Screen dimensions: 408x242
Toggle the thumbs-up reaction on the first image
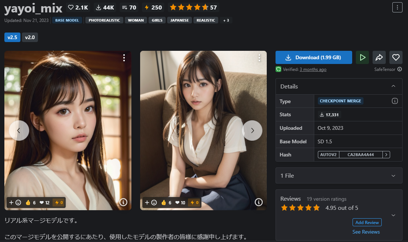[x=28, y=202]
